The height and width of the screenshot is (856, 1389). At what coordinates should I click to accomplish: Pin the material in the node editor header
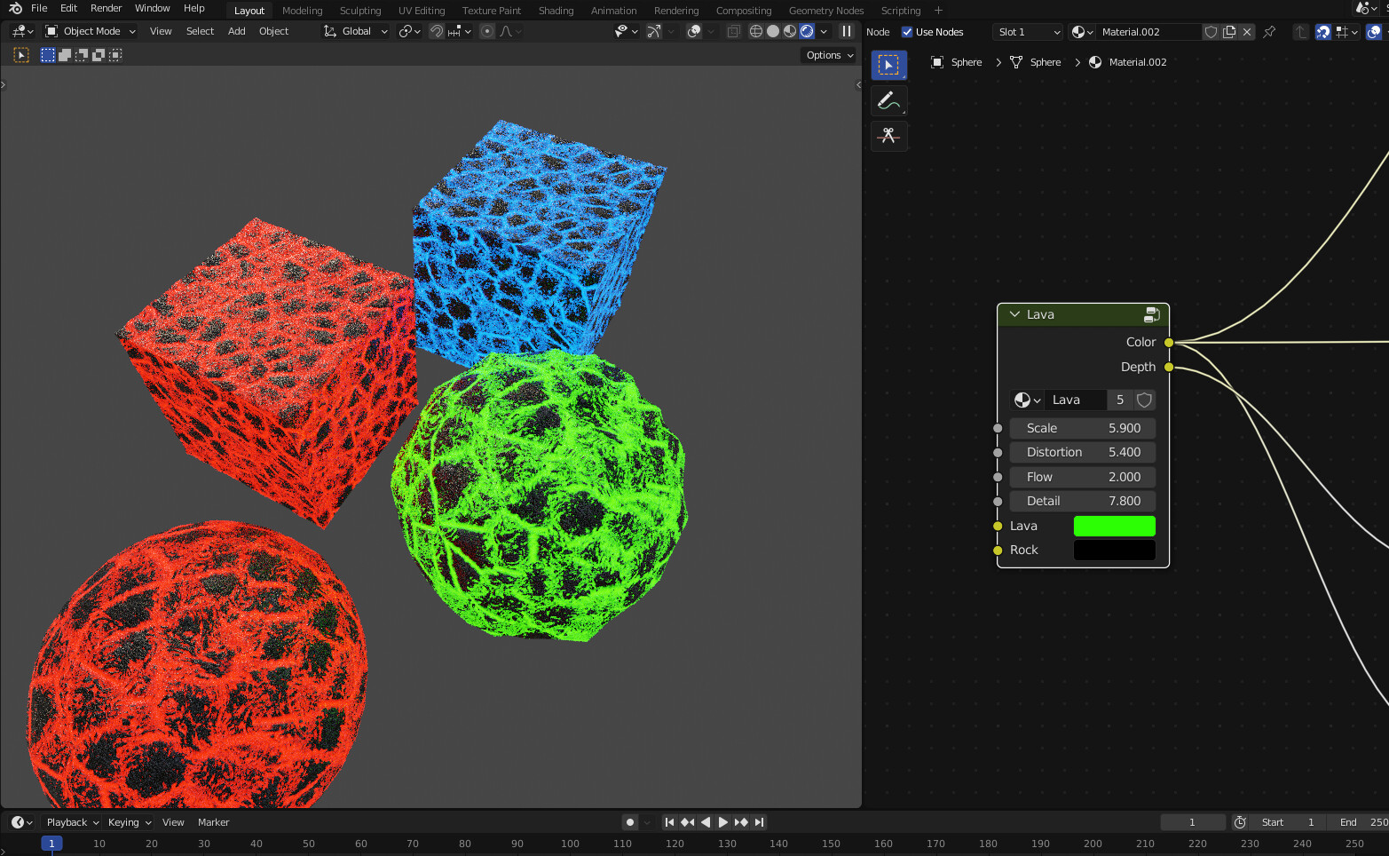[1269, 31]
